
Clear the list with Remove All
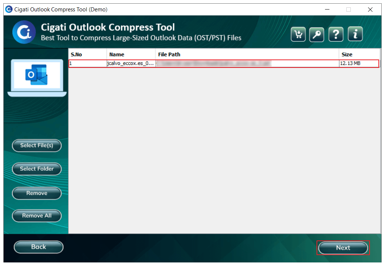click(36, 216)
